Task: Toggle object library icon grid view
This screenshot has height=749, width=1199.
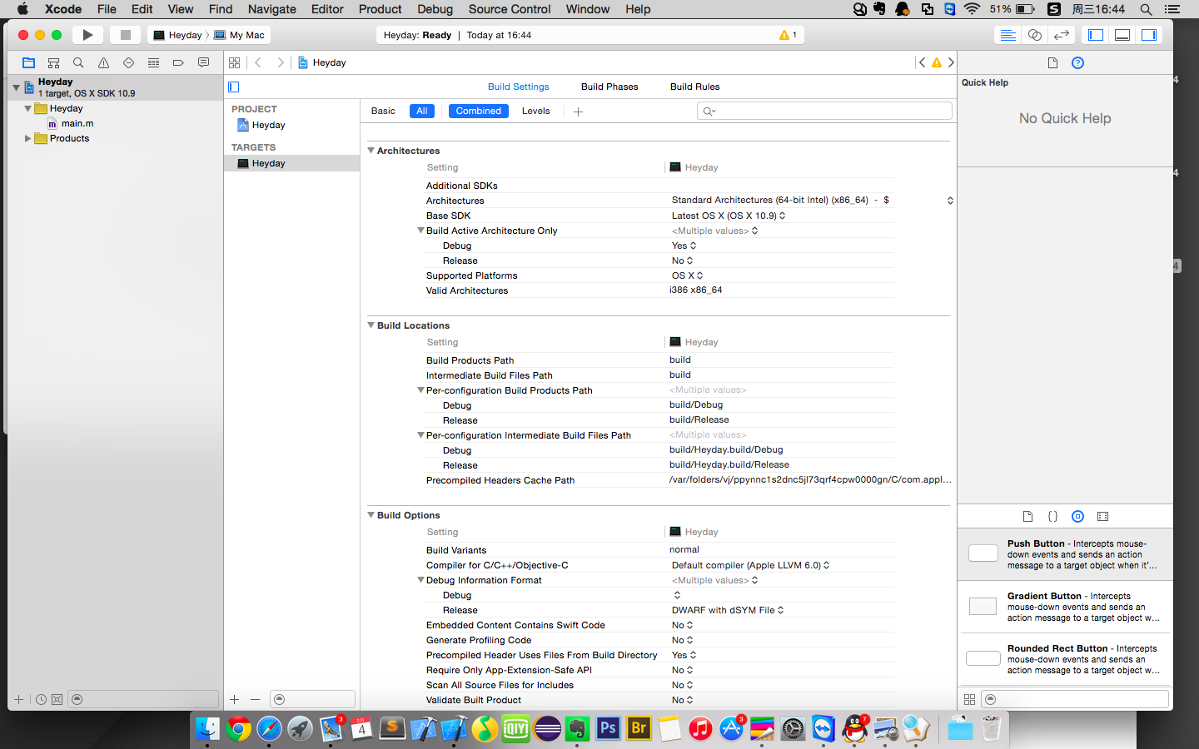Action: (x=969, y=700)
